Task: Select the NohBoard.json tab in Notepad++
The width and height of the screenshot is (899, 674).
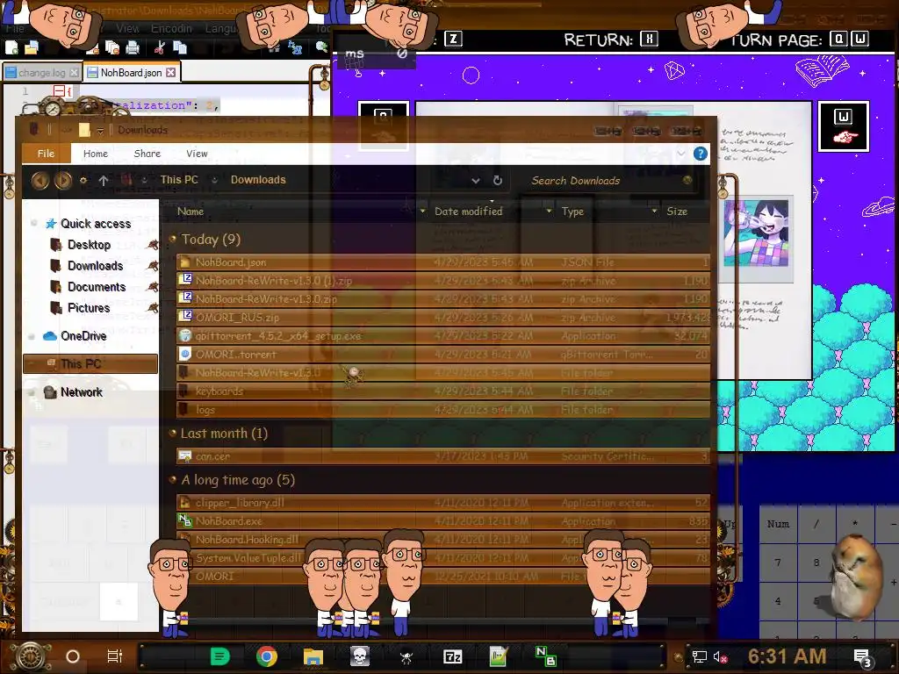Action: coord(132,73)
